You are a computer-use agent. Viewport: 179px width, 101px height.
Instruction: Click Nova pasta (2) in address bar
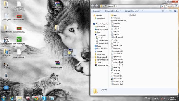tap(110, 6)
